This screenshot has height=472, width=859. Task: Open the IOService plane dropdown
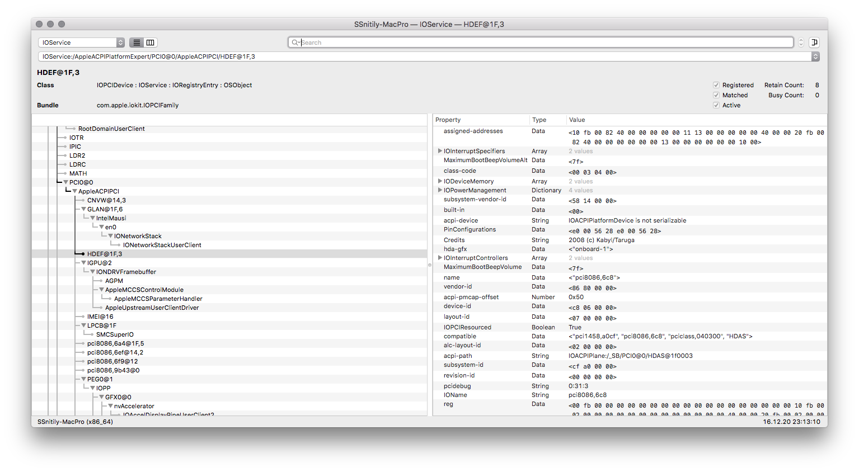[x=82, y=43]
